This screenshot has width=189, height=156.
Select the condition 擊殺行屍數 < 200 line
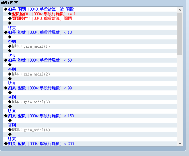point(90,144)
